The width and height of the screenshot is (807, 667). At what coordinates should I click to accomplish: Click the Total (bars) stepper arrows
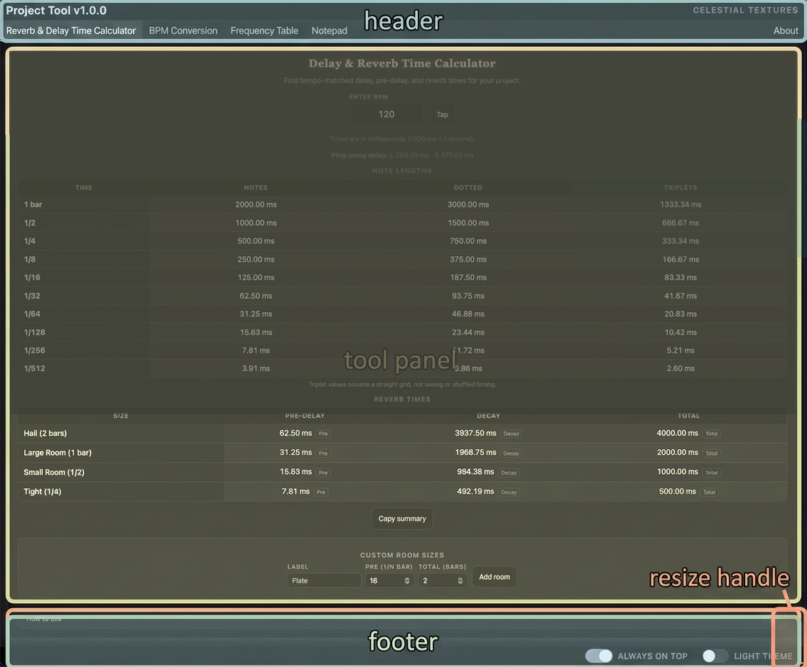pos(460,580)
